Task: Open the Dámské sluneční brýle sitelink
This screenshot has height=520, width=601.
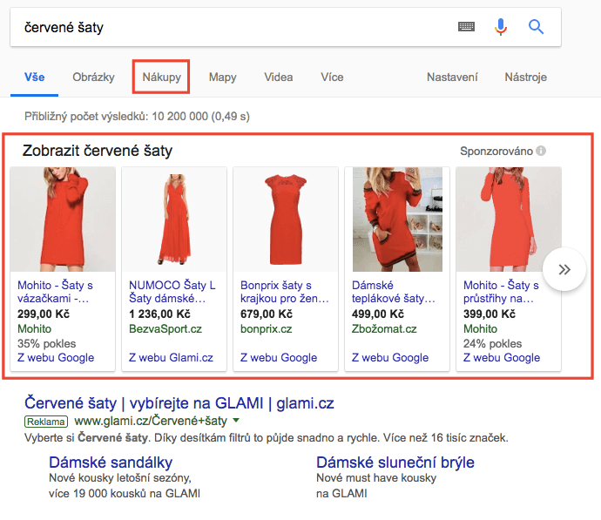Action: point(395,462)
